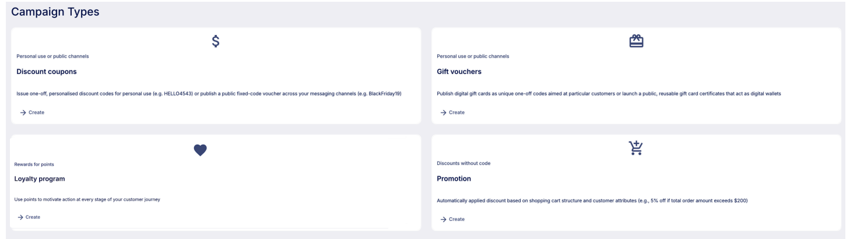Create a new Promotion campaign

[x=452, y=219]
